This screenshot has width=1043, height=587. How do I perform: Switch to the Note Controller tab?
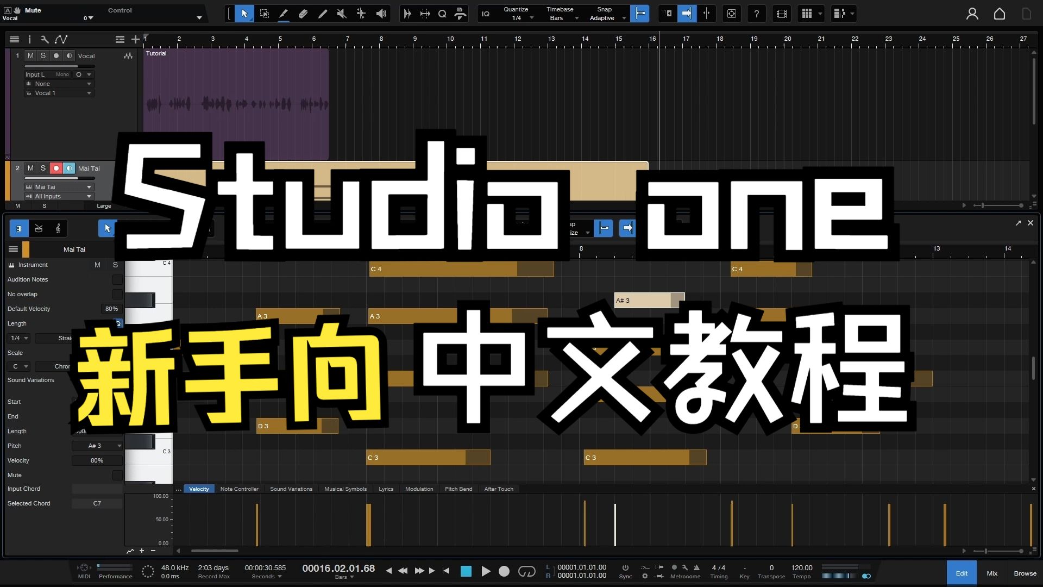[239, 489]
